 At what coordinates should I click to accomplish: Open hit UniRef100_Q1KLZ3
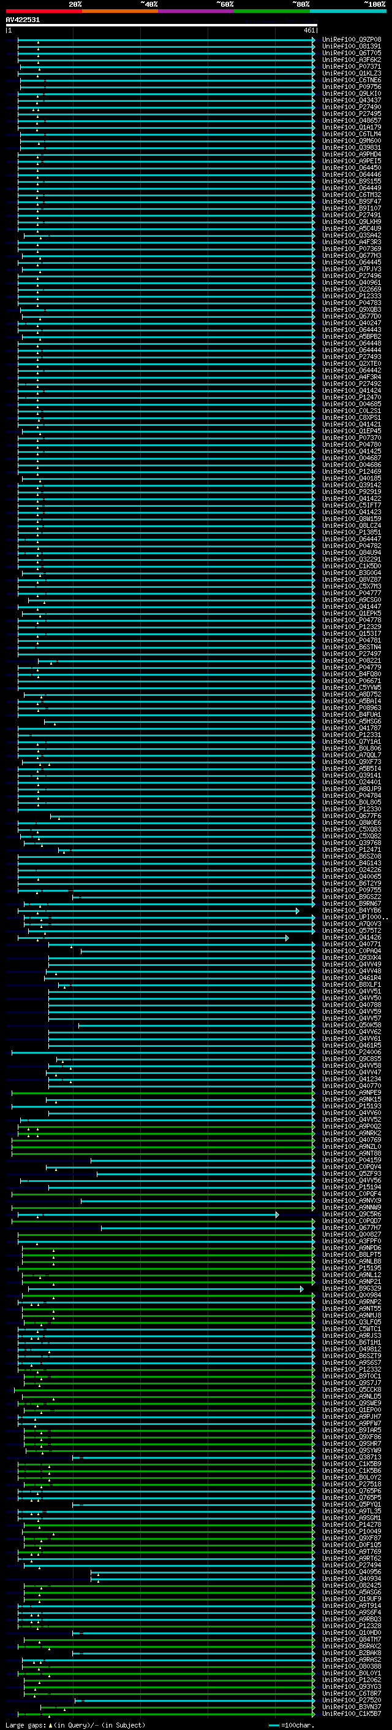pos(352,73)
